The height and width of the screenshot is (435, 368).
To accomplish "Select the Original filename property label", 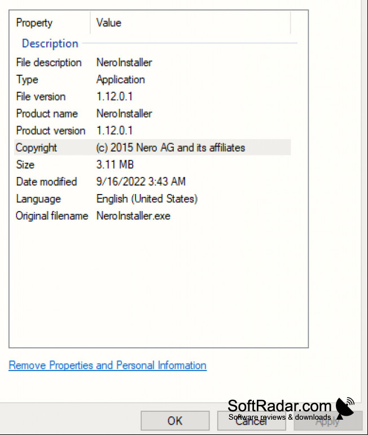I will [52, 216].
